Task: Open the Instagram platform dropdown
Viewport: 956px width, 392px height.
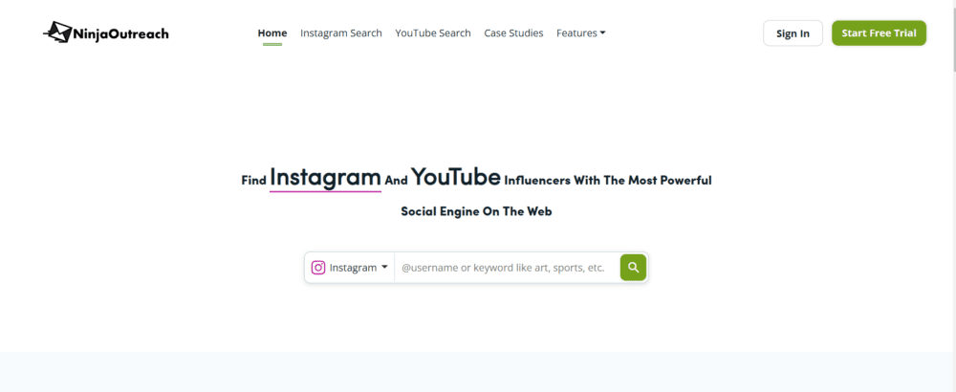Action: click(350, 268)
